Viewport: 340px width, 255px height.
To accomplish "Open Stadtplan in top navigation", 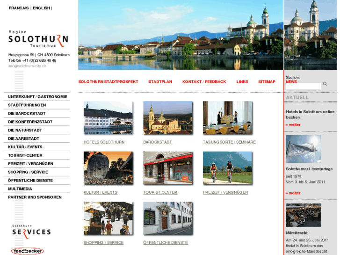I will point(160,81).
